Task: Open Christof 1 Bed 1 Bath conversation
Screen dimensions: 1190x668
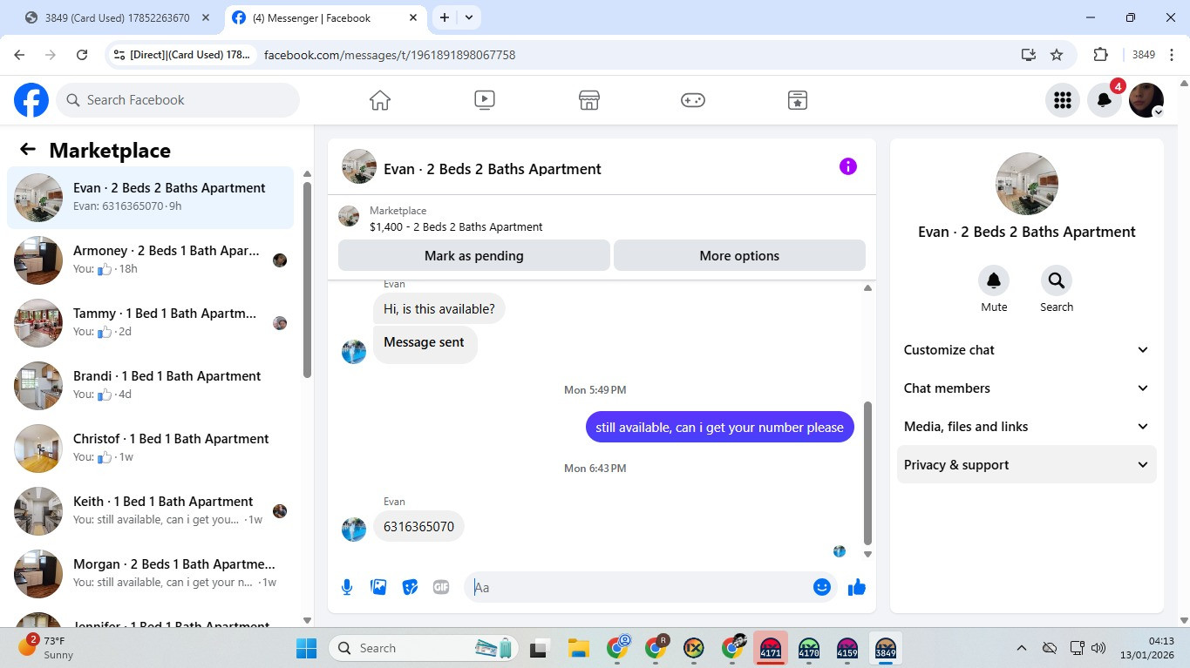Action: pos(151,449)
